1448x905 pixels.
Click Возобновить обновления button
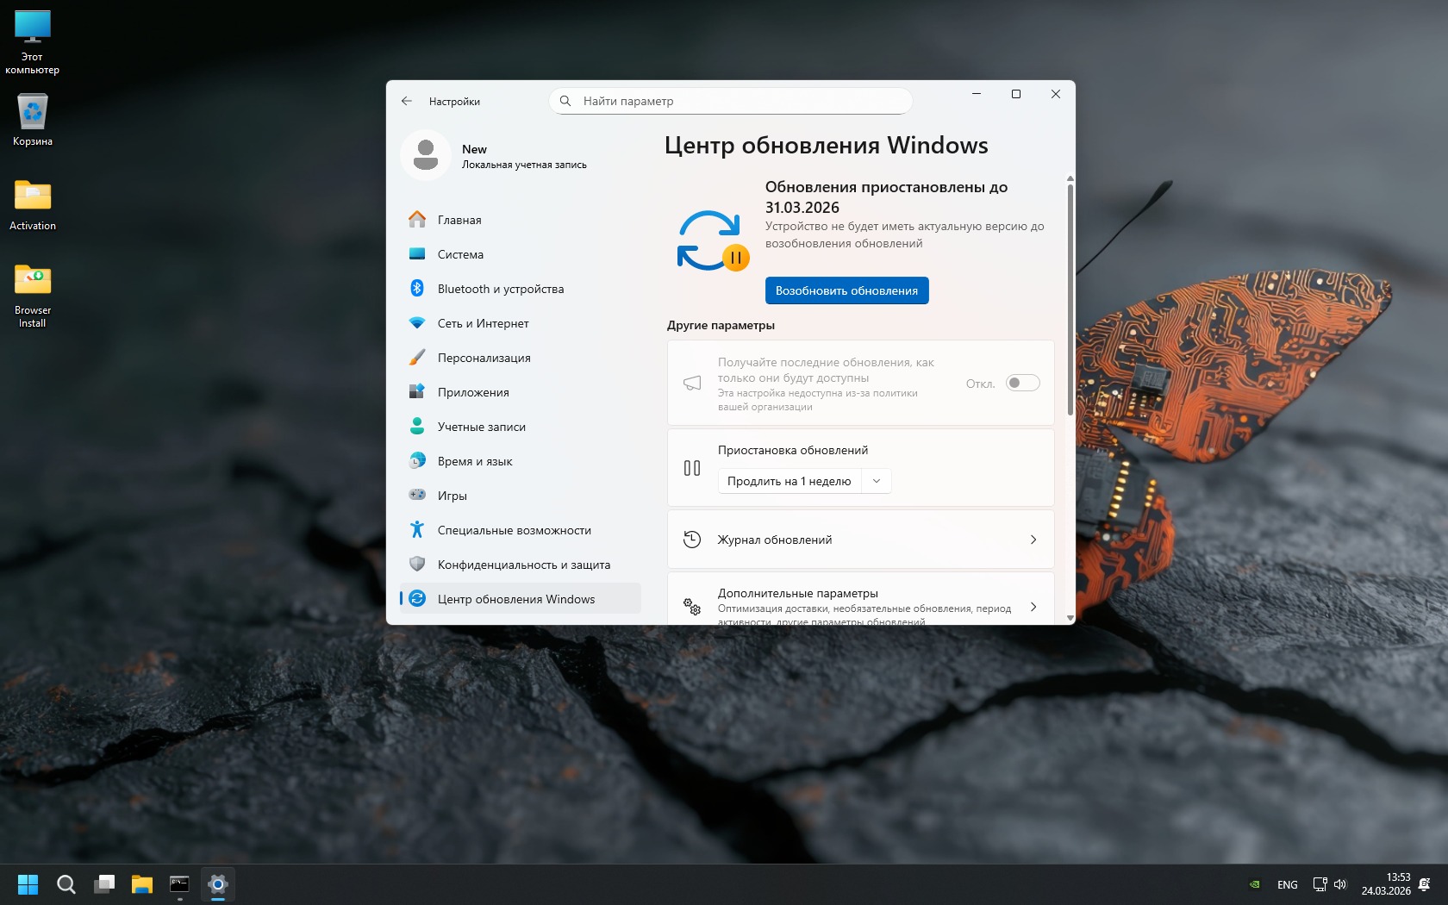coord(846,290)
